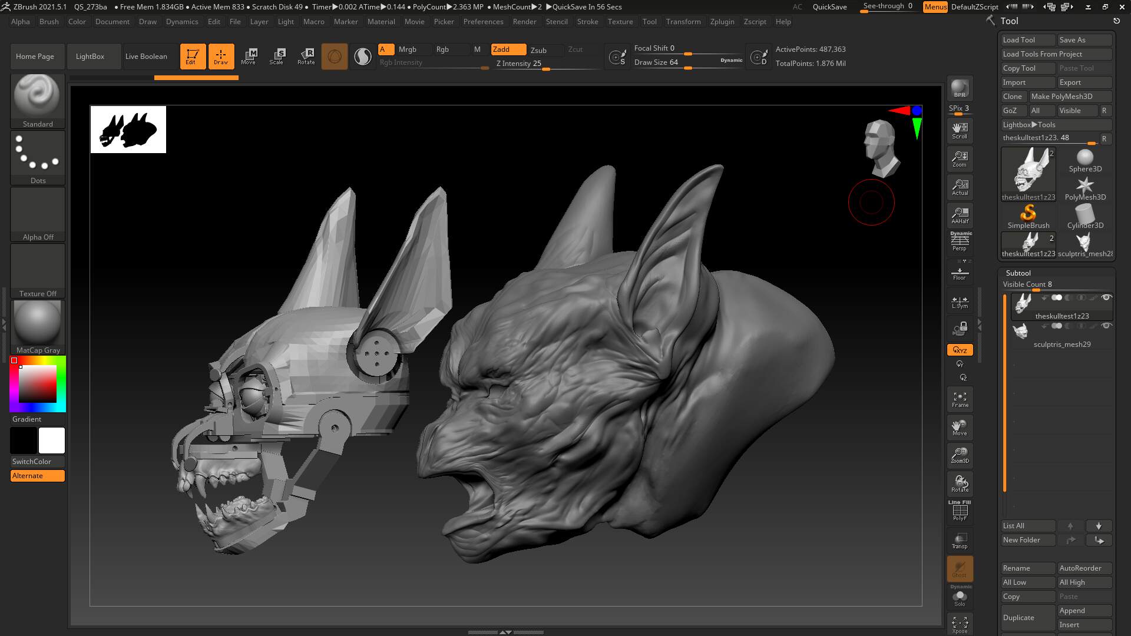Select the black secondary color swatch
Screen dimensions: 1131x636
tap(24, 440)
